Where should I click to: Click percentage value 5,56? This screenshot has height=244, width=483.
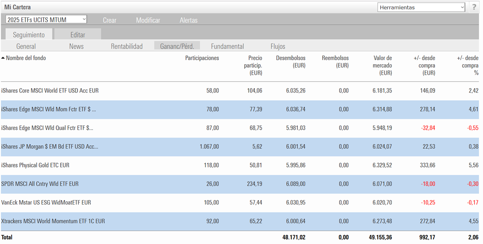tap(473, 165)
